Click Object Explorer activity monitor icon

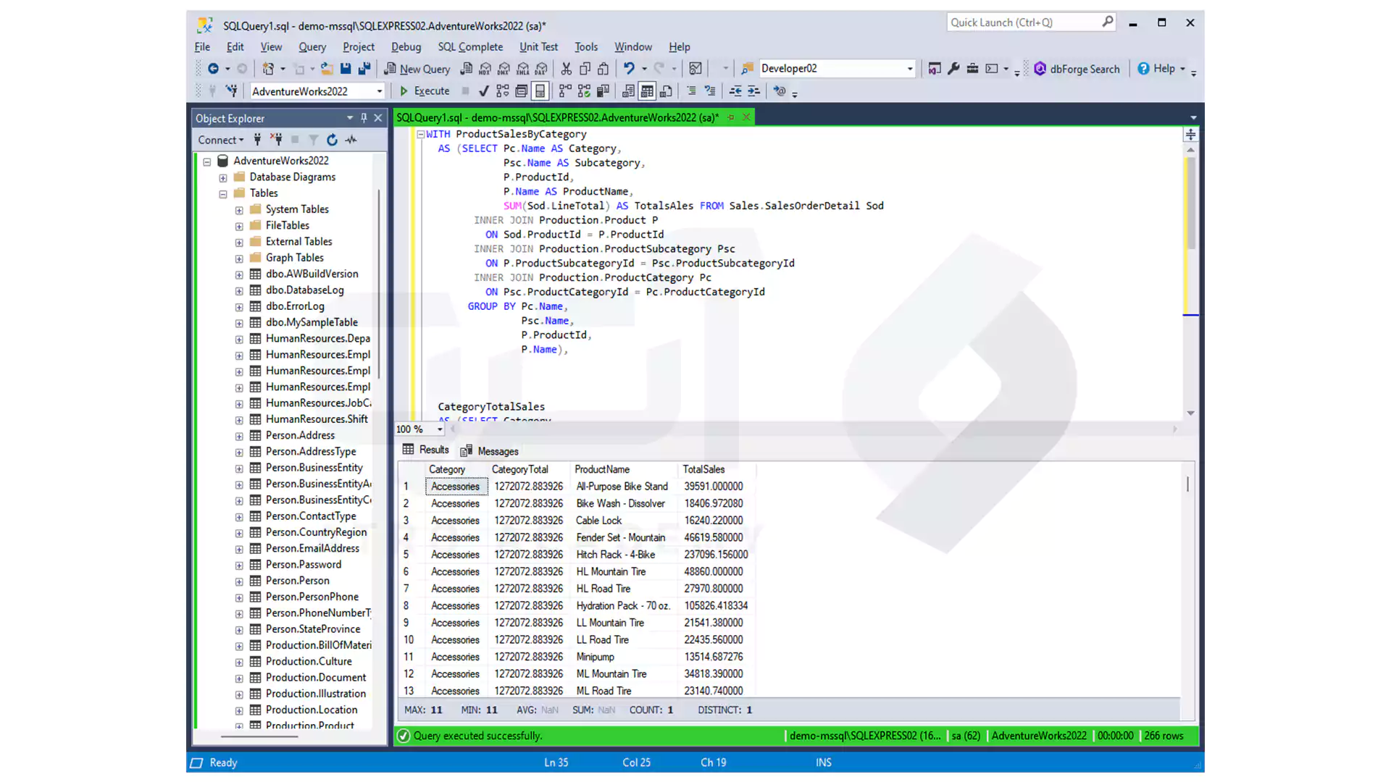[x=351, y=140]
